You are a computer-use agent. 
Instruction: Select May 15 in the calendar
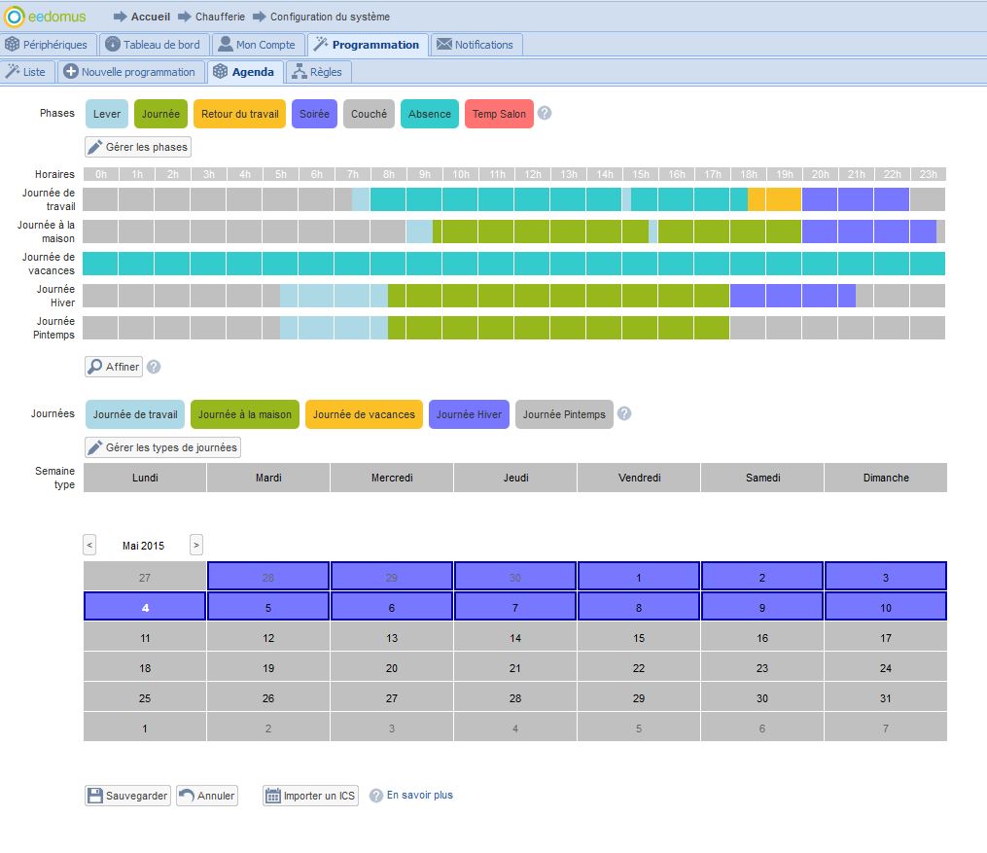[639, 639]
